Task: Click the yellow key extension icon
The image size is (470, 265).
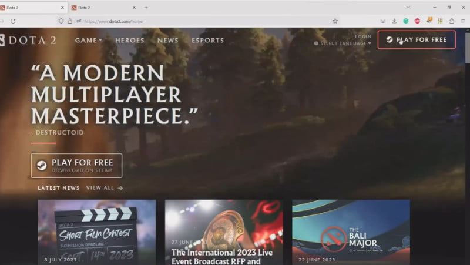Action: coord(429,21)
